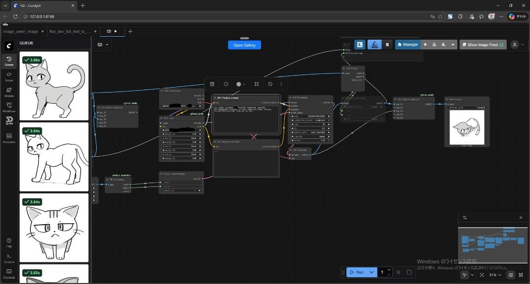The width and height of the screenshot is (530, 284).
Task: Expand the Run button options arrow
Action: tap(371, 272)
